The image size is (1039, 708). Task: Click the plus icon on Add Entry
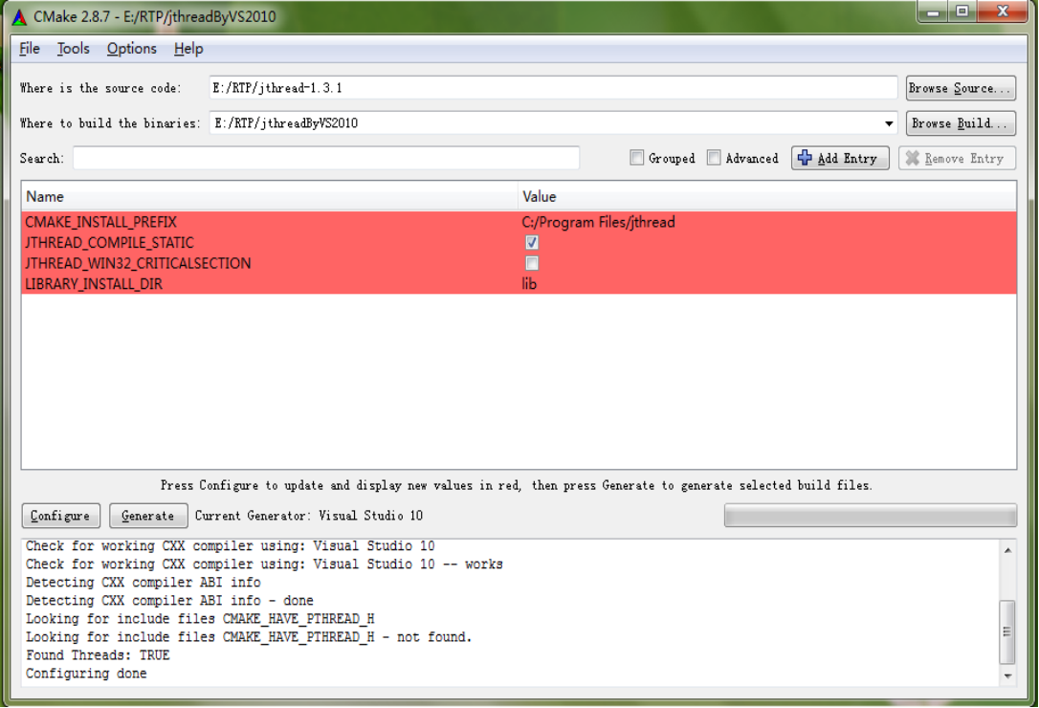[x=805, y=158]
